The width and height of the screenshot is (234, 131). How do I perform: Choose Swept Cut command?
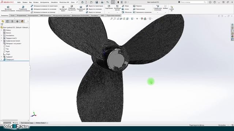pos(95,6)
